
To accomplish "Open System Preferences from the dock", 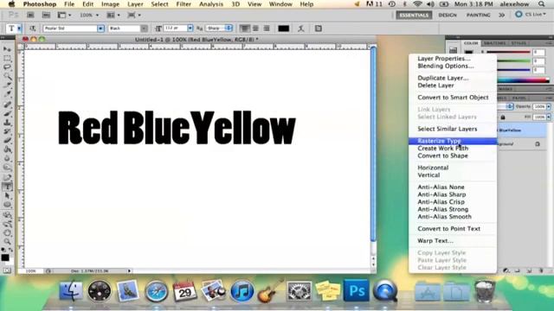I will click(299, 291).
